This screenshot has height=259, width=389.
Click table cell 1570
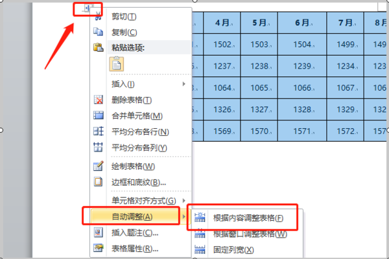point(259,131)
